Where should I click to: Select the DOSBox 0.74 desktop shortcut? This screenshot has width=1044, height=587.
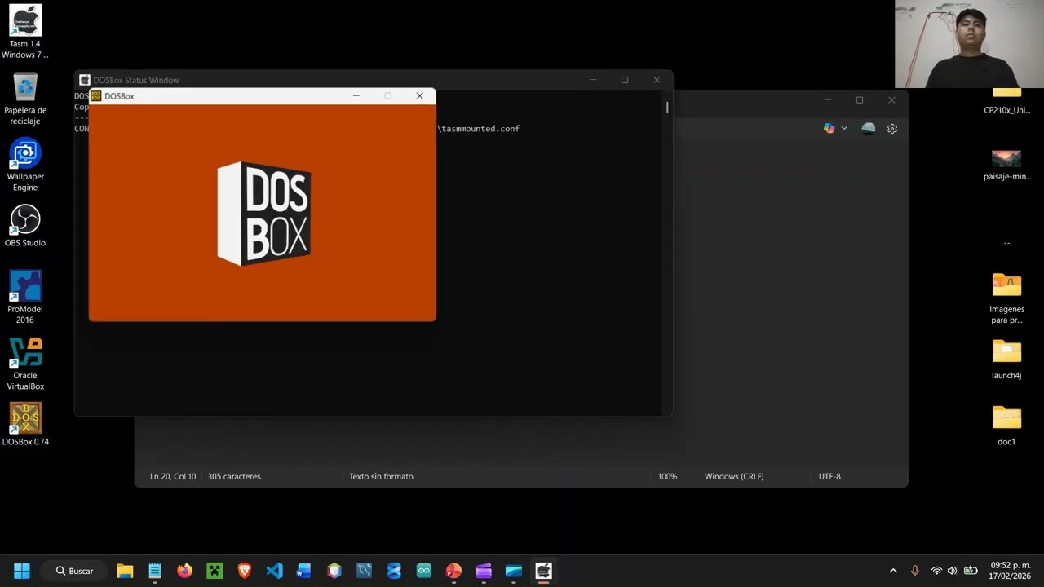[25, 425]
